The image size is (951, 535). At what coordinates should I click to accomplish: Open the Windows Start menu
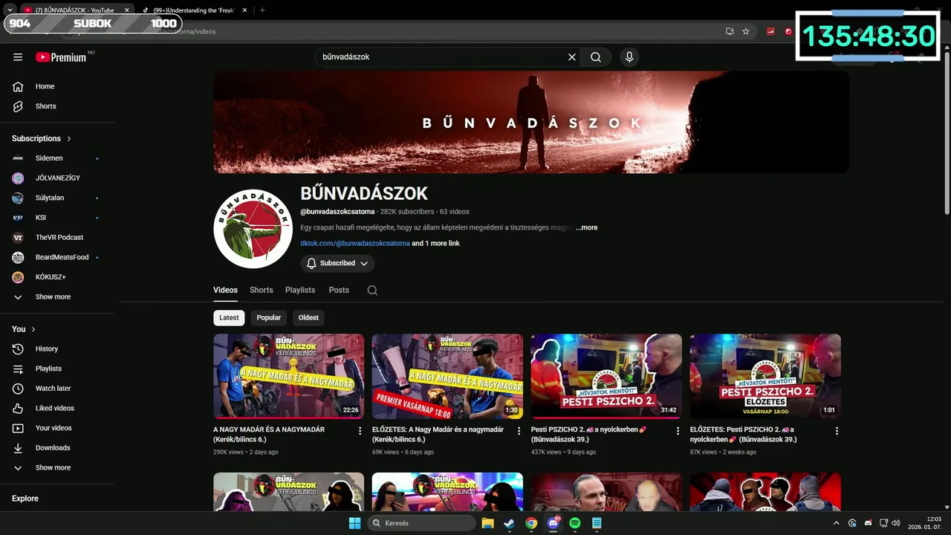[355, 523]
